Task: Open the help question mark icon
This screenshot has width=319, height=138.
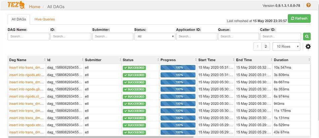Action: coord(308,5)
